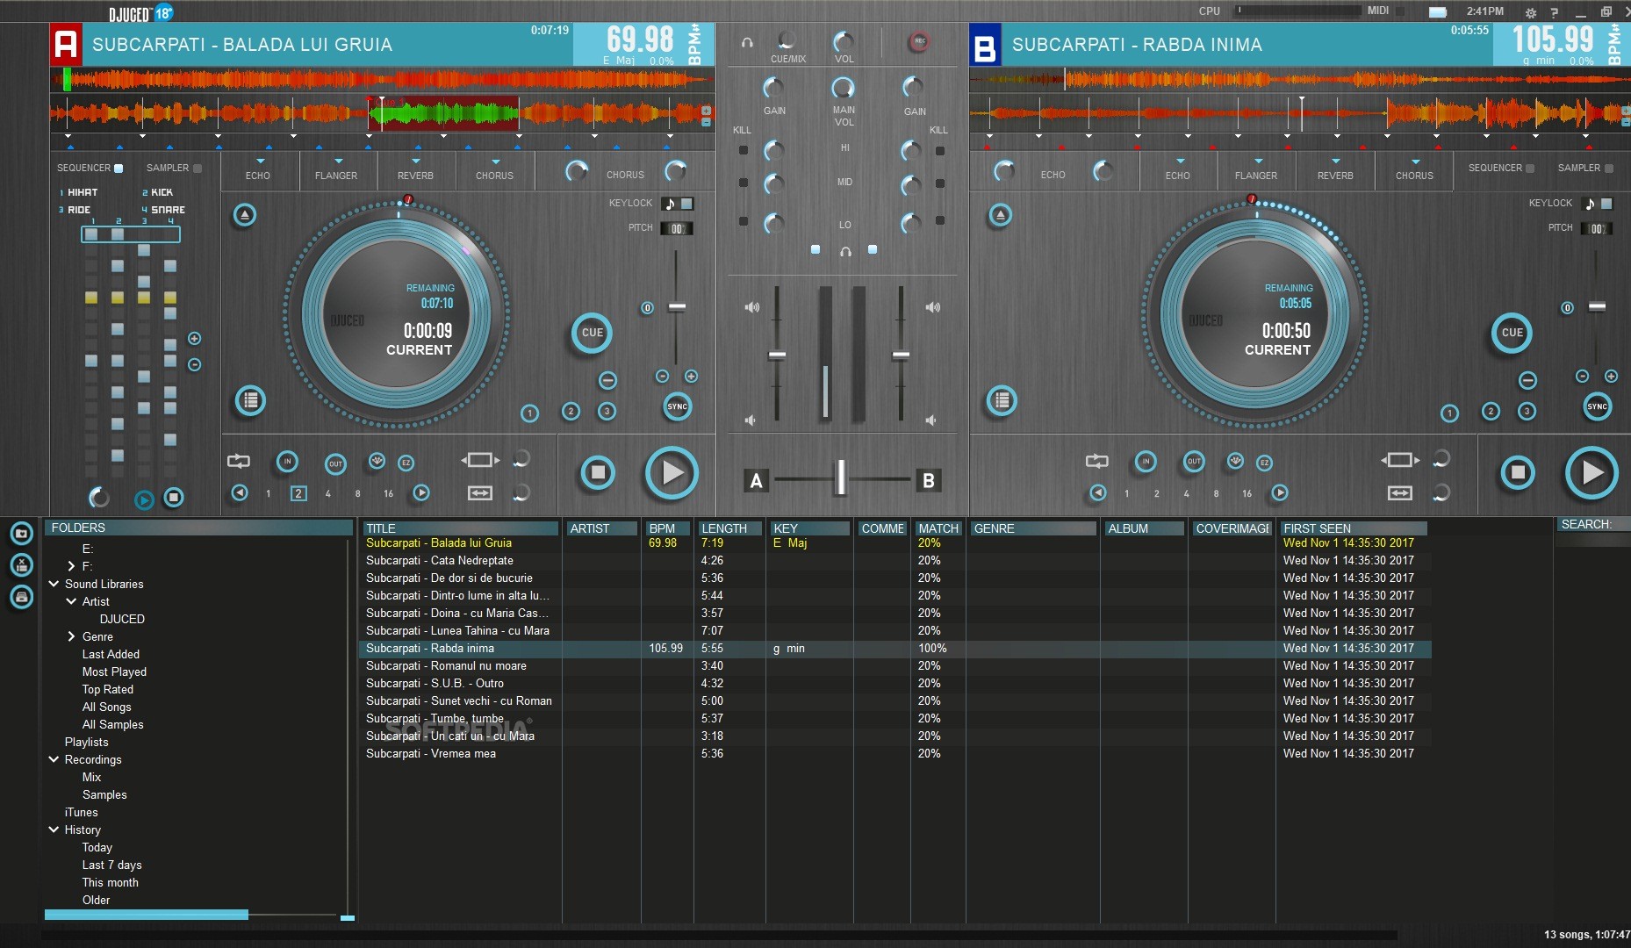The image size is (1631, 948).
Task: Open help question mark icon
Action: [x=1555, y=12]
